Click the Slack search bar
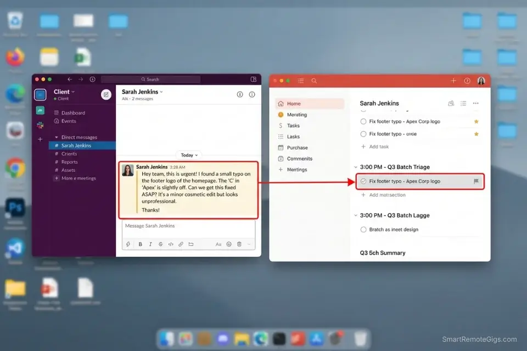This screenshot has height=351, width=527. pos(150,80)
